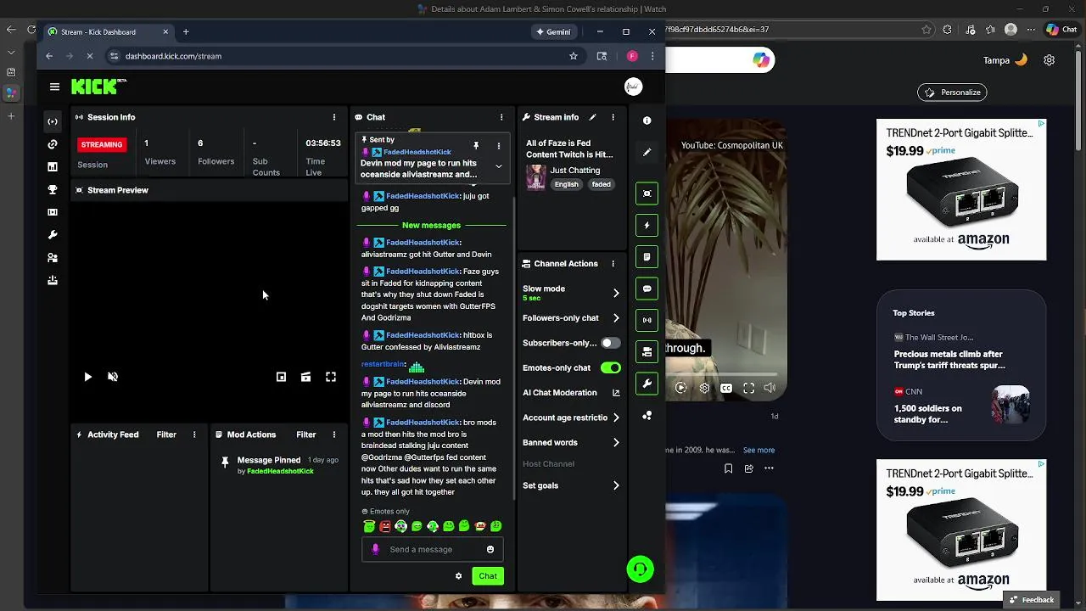
Task: Open a new Chrome tab
Action: pyautogui.click(x=186, y=32)
